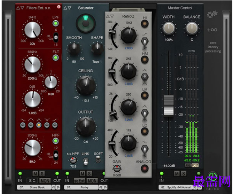Viewport: 238px width, 194px height.
Task: Click the Saturator SHAPE knob
Action: [x=97, y=49]
